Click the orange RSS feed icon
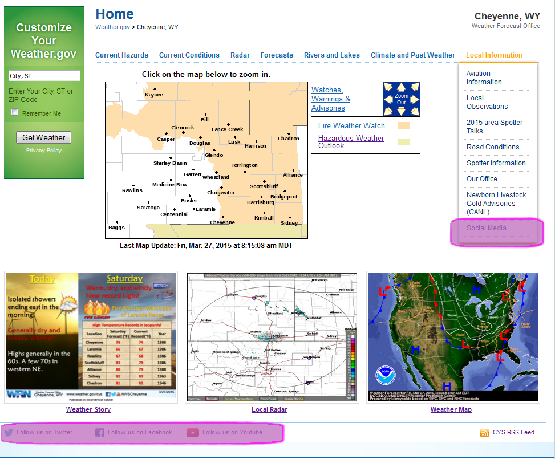Viewport: 555px width, 459px height. pos(484,433)
